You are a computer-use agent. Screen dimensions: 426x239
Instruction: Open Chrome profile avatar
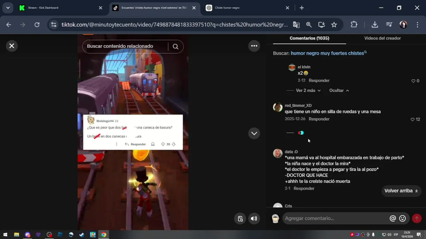tap(403, 25)
